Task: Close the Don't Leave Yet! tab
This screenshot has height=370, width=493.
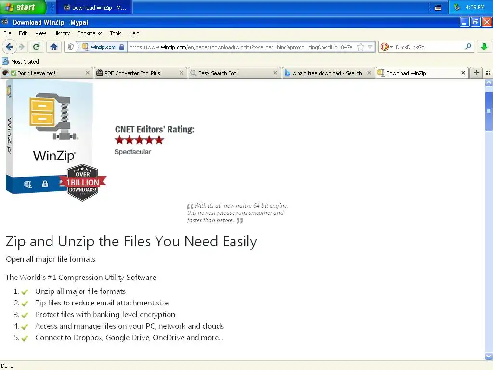Action: pos(88,73)
